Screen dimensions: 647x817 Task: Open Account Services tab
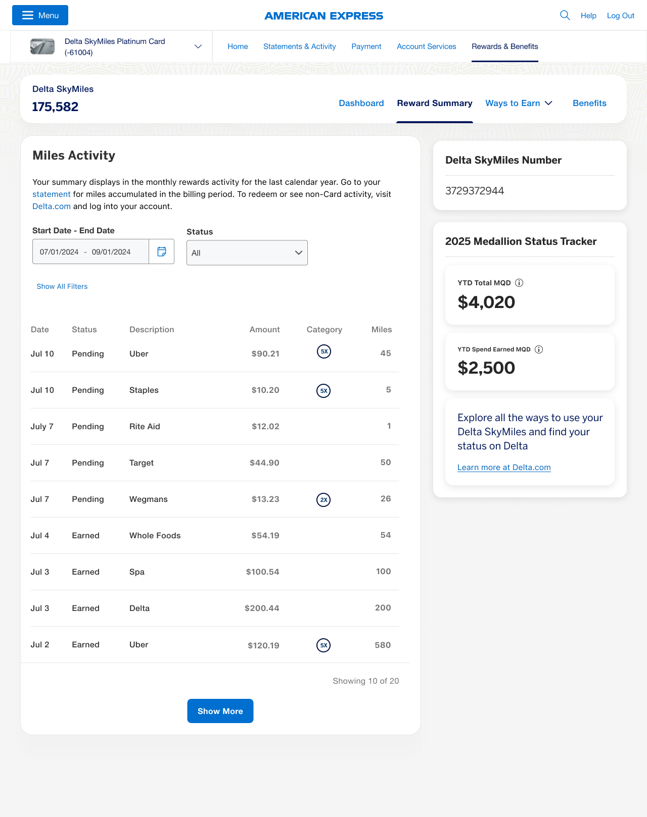427,46
